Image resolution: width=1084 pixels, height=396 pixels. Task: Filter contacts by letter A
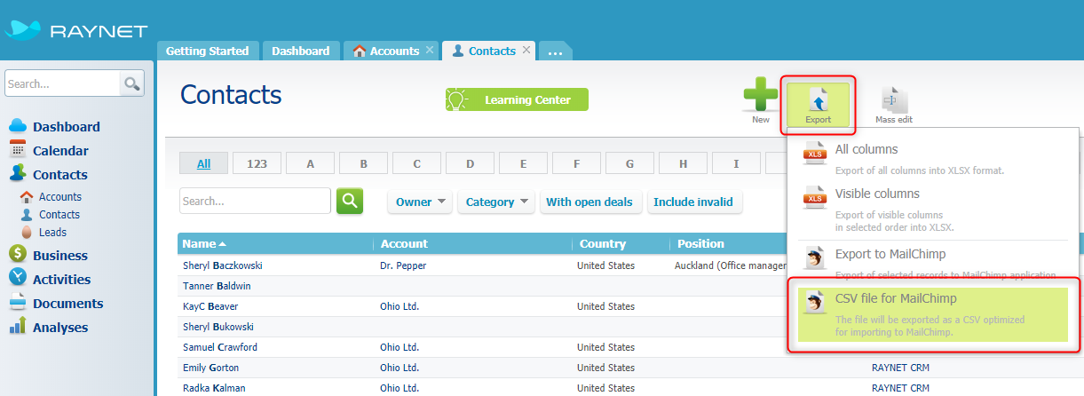[x=310, y=163]
